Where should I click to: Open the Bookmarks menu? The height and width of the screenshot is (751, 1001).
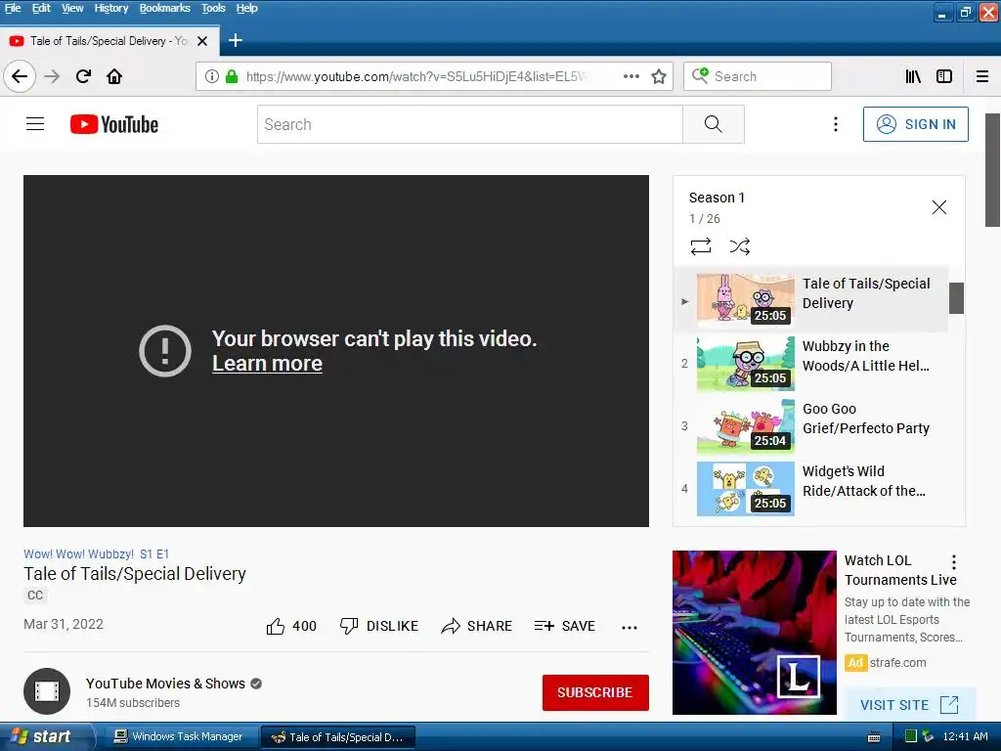pos(164,8)
